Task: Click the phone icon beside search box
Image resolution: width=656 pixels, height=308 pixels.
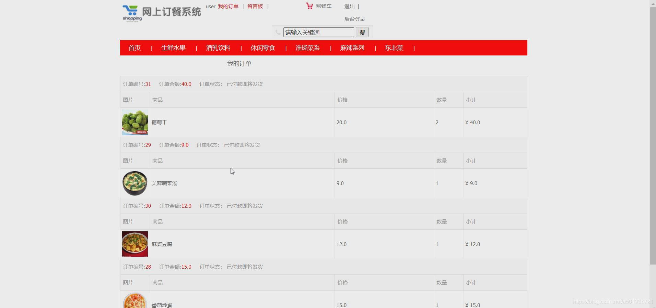Action: (278, 32)
